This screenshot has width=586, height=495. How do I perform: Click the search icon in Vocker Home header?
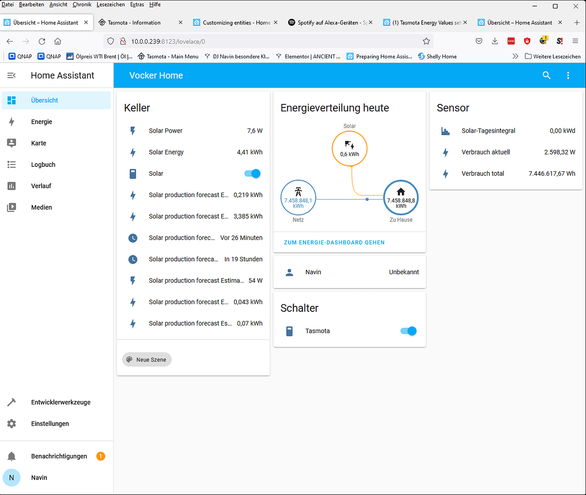(546, 75)
